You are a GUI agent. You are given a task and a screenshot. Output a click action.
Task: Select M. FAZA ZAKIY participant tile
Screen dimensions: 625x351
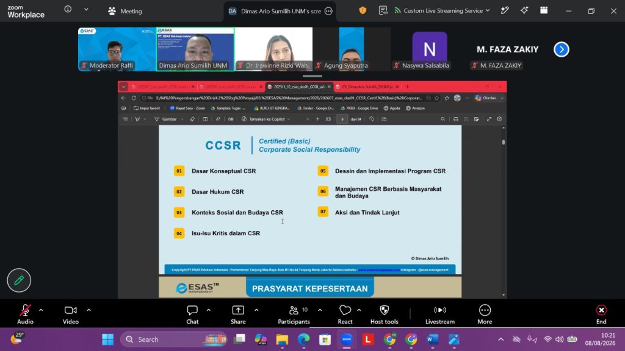(x=507, y=49)
